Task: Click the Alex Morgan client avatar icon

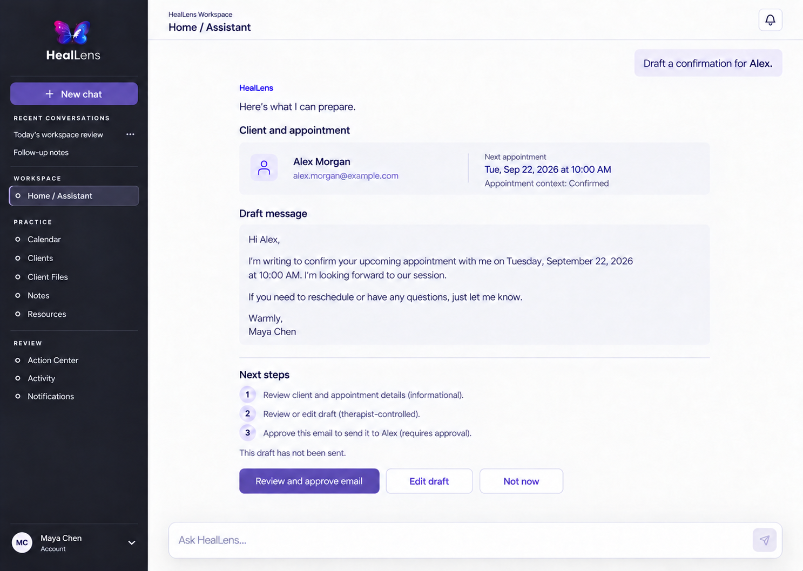Action: point(264,168)
